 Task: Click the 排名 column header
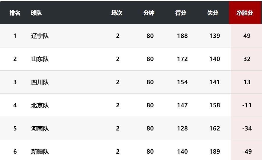tap(15, 13)
